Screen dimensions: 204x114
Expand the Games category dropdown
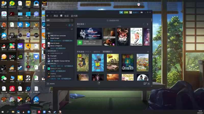(66, 25)
